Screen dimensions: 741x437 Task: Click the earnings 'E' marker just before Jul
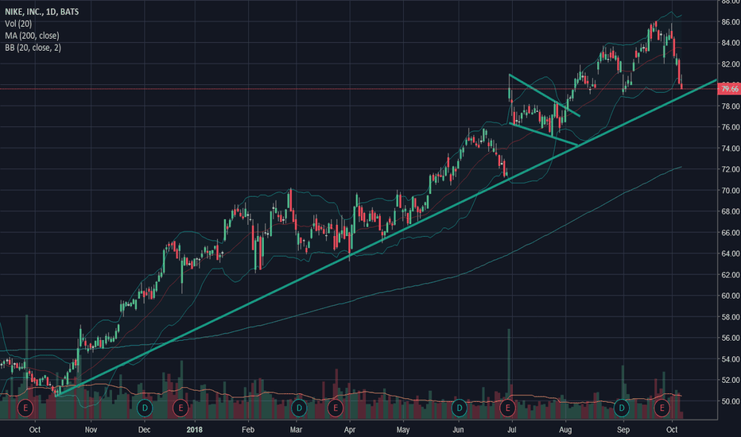click(507, 408)
